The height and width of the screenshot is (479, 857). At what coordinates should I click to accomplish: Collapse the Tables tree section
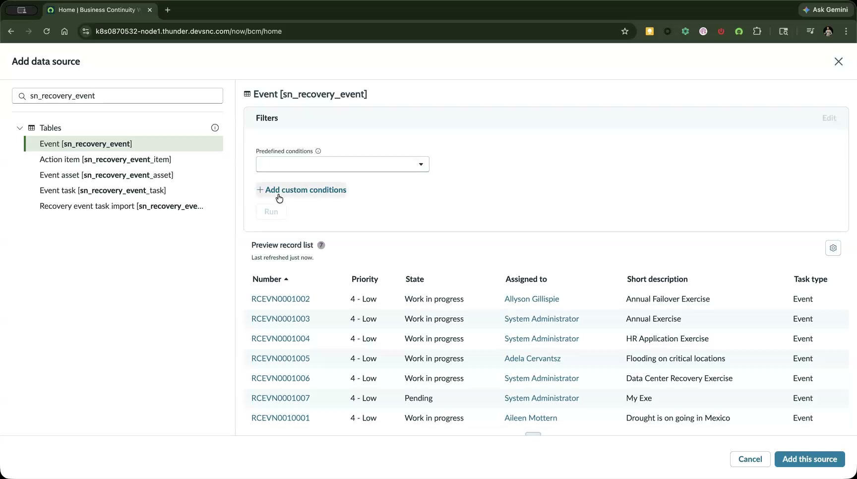coord(20,128)
